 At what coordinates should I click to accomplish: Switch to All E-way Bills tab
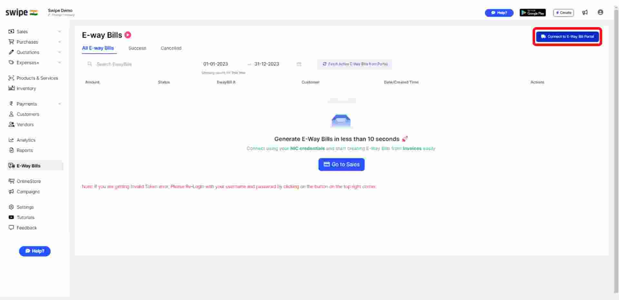pos(98,48)
